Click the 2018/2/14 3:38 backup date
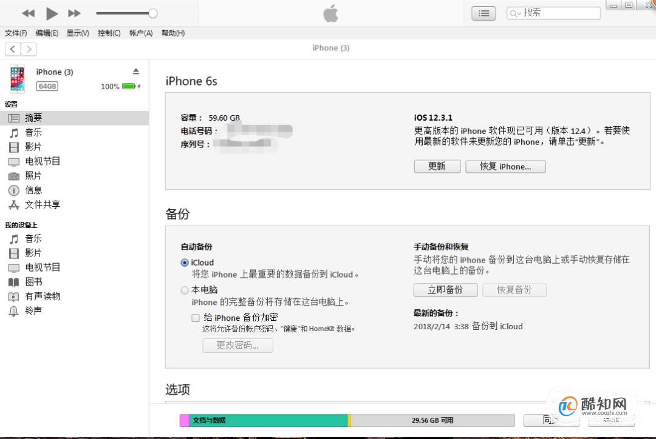This screenshot has width=656, height=439. (x=441, y=327)
